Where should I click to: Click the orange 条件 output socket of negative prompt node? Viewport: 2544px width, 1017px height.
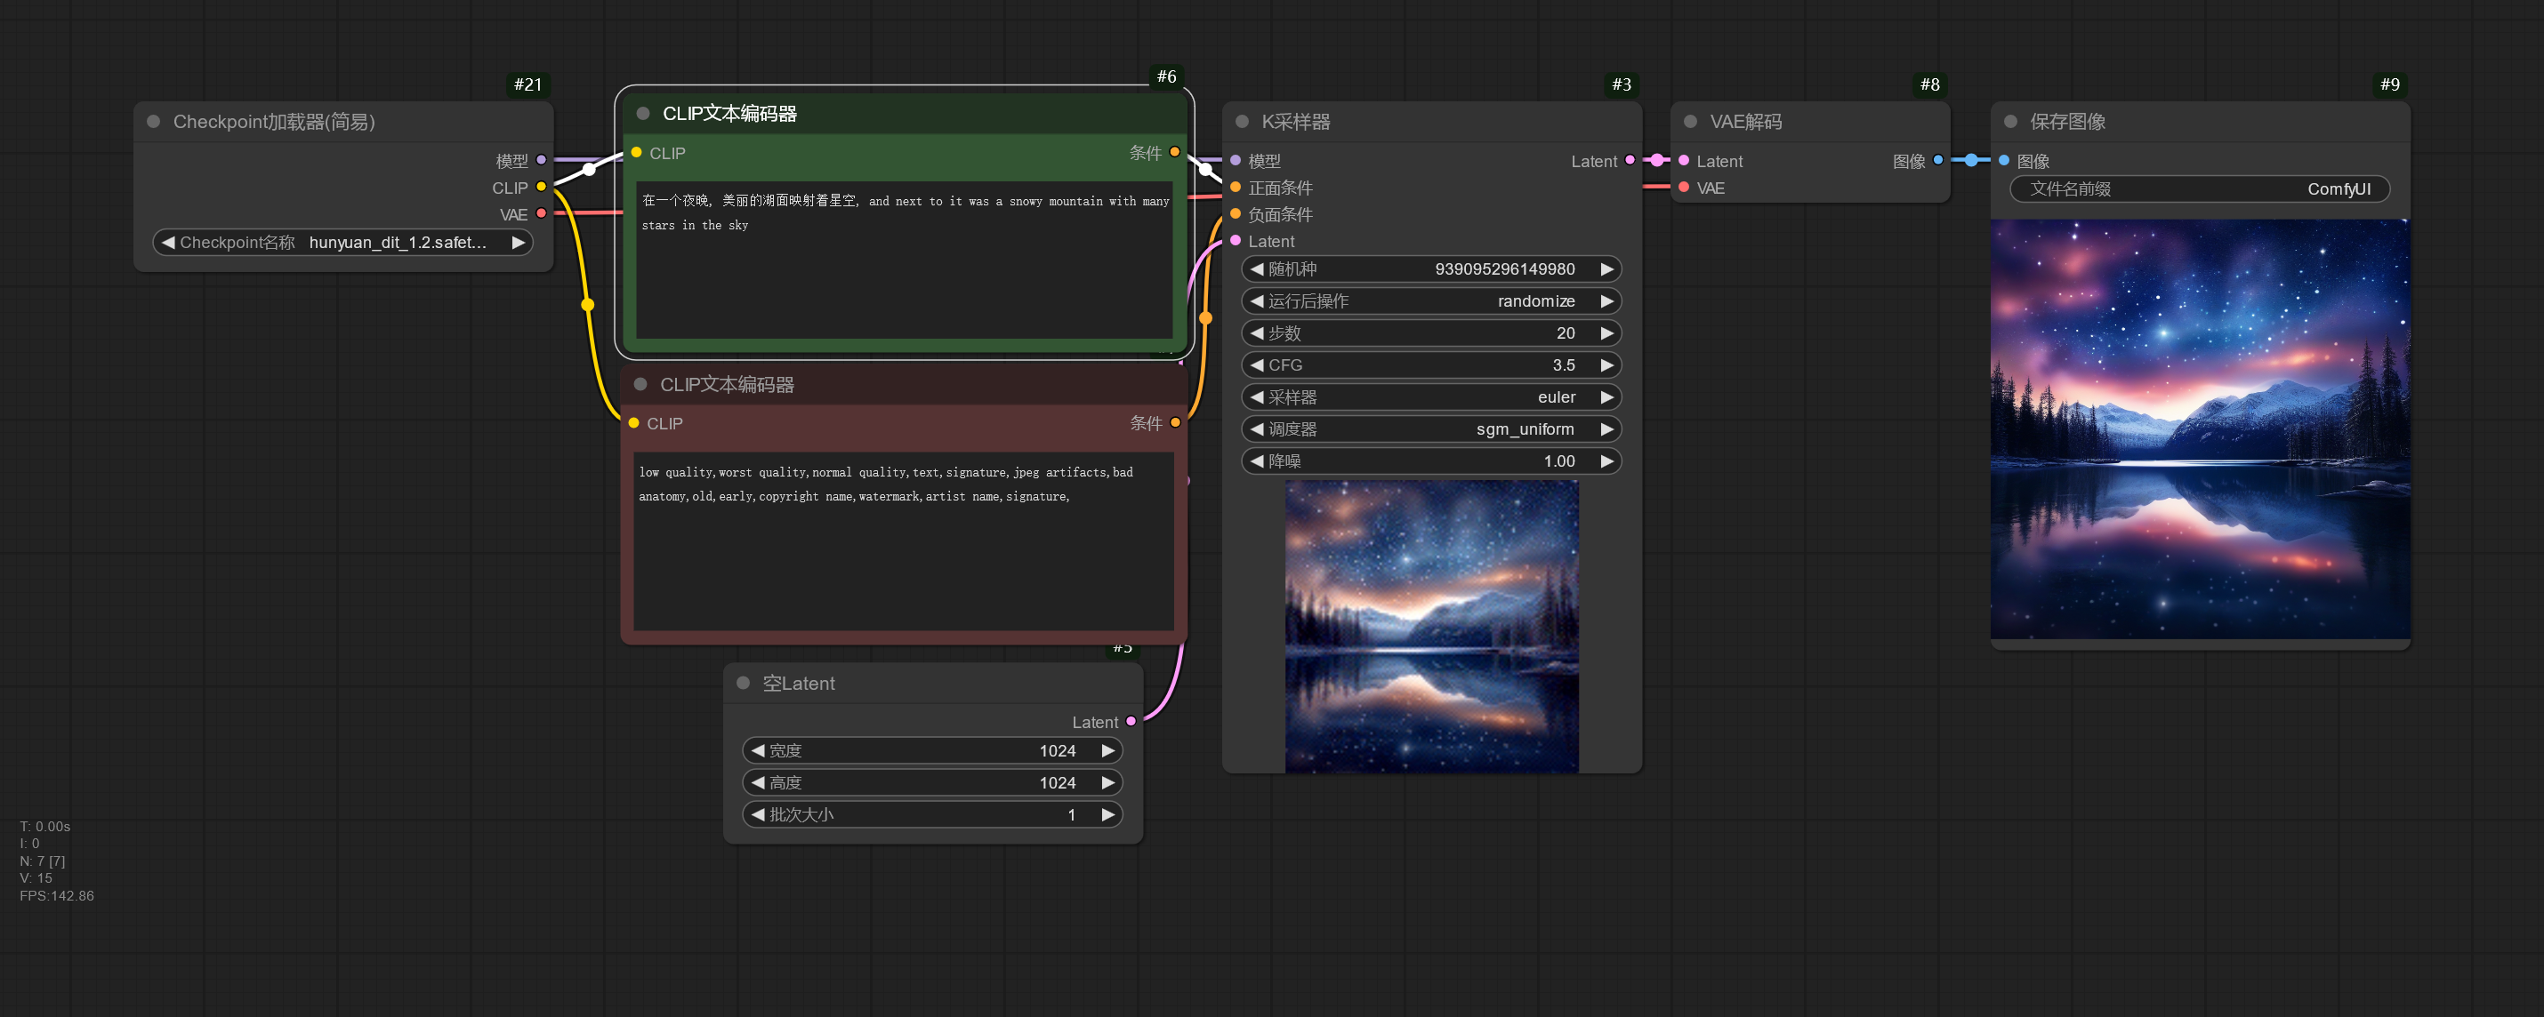(x=1175, y=422)
